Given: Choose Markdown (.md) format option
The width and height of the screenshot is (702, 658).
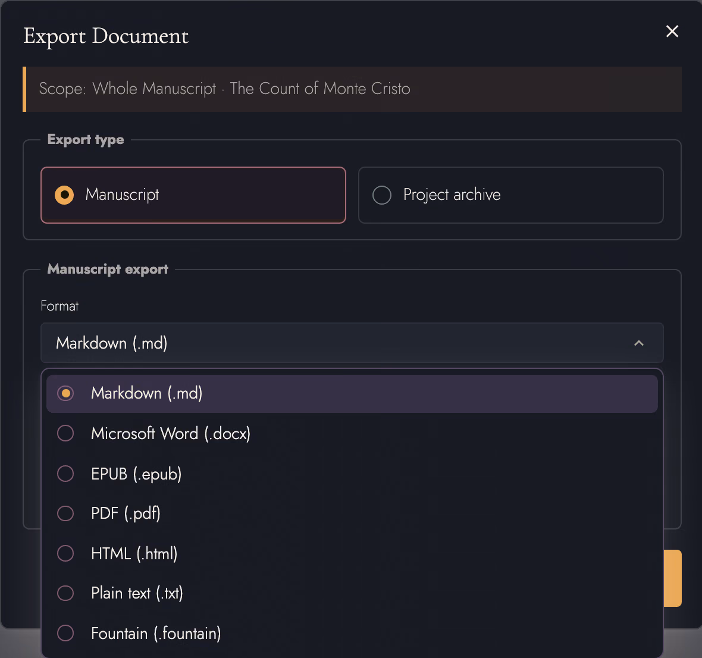Looking at the screenshot, I should pos(352,393).
